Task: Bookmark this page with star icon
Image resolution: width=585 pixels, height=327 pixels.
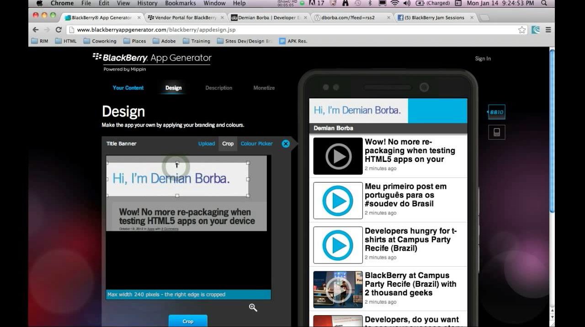Action: point(522,30)
